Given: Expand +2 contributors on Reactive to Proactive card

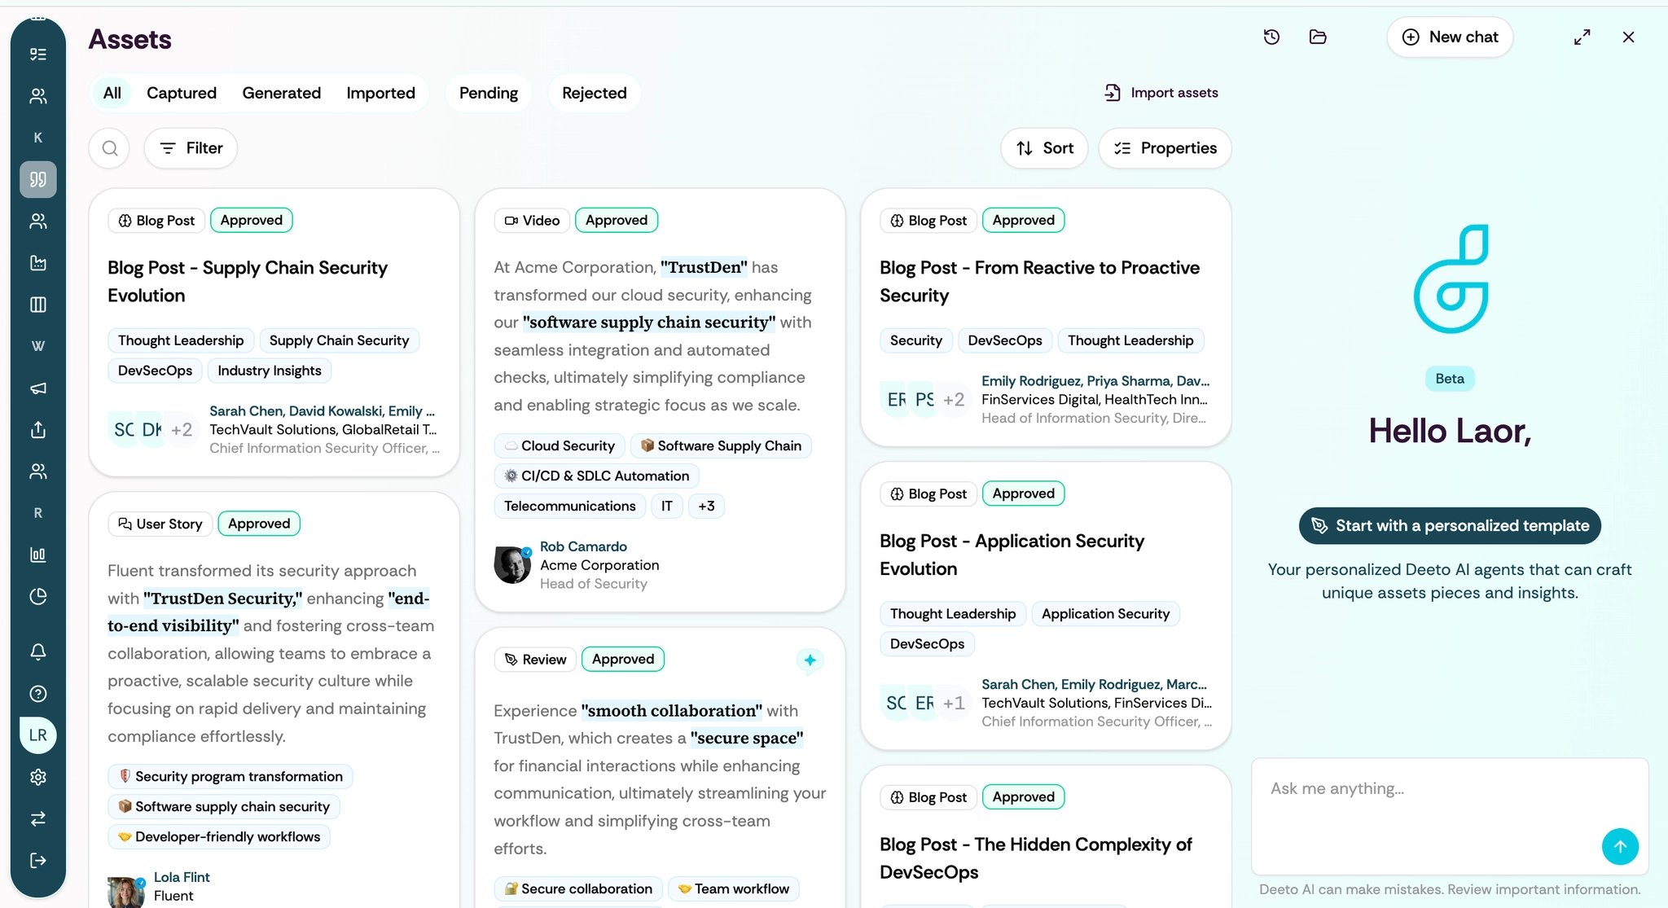Looking at the screenshot, I should [x=954, y=399].
